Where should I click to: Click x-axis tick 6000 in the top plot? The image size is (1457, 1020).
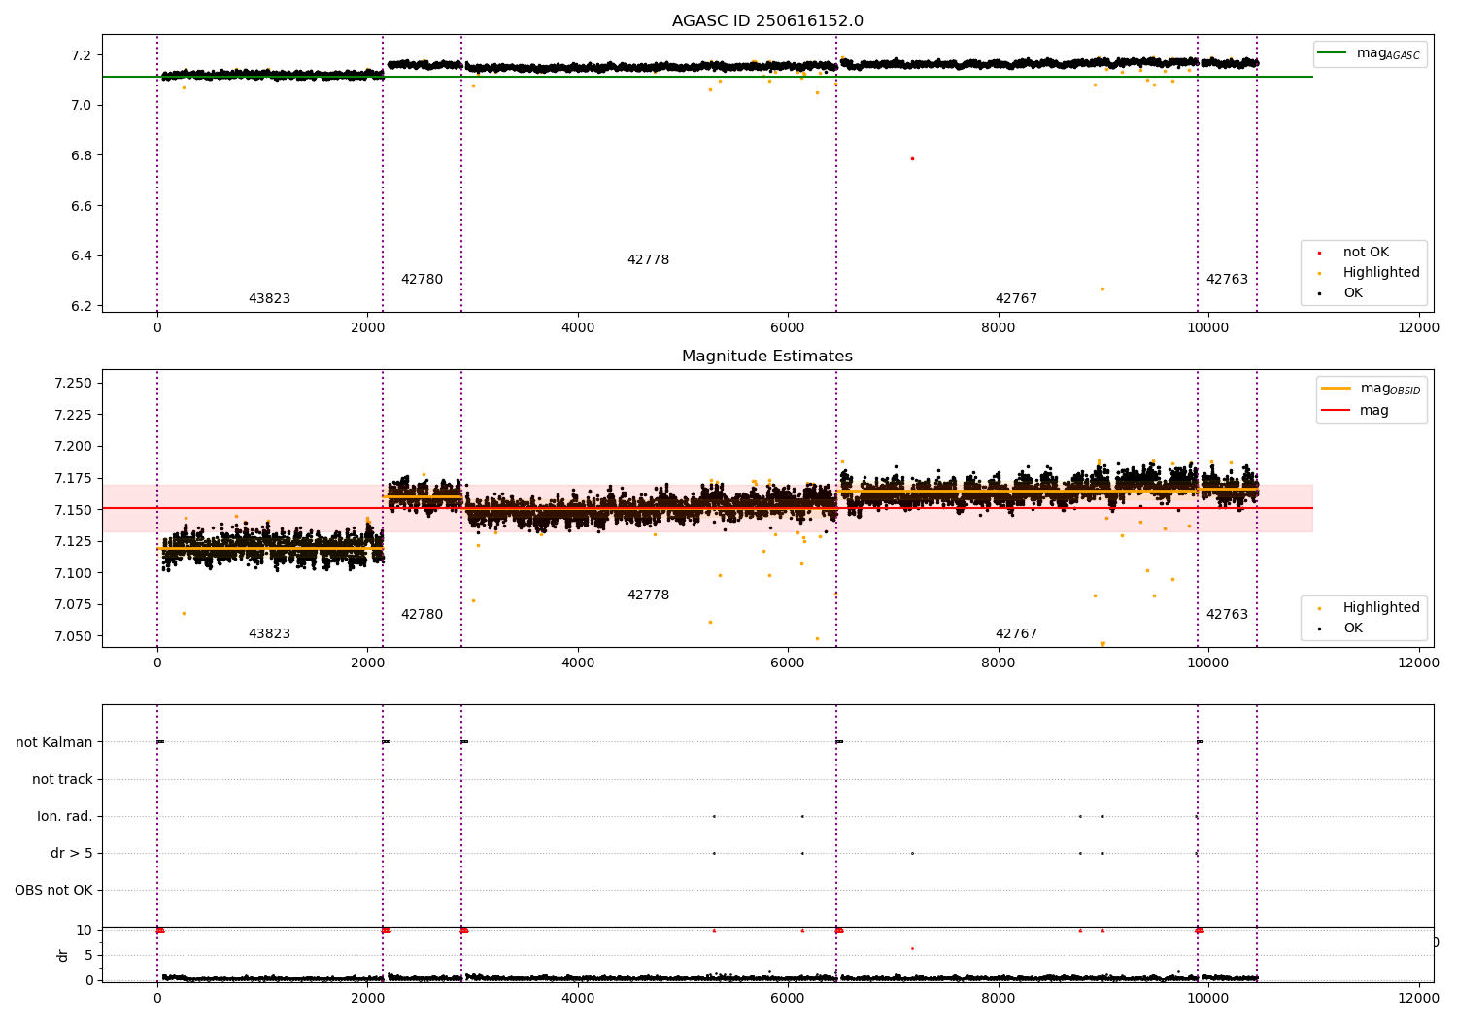[x=788, y=327]
